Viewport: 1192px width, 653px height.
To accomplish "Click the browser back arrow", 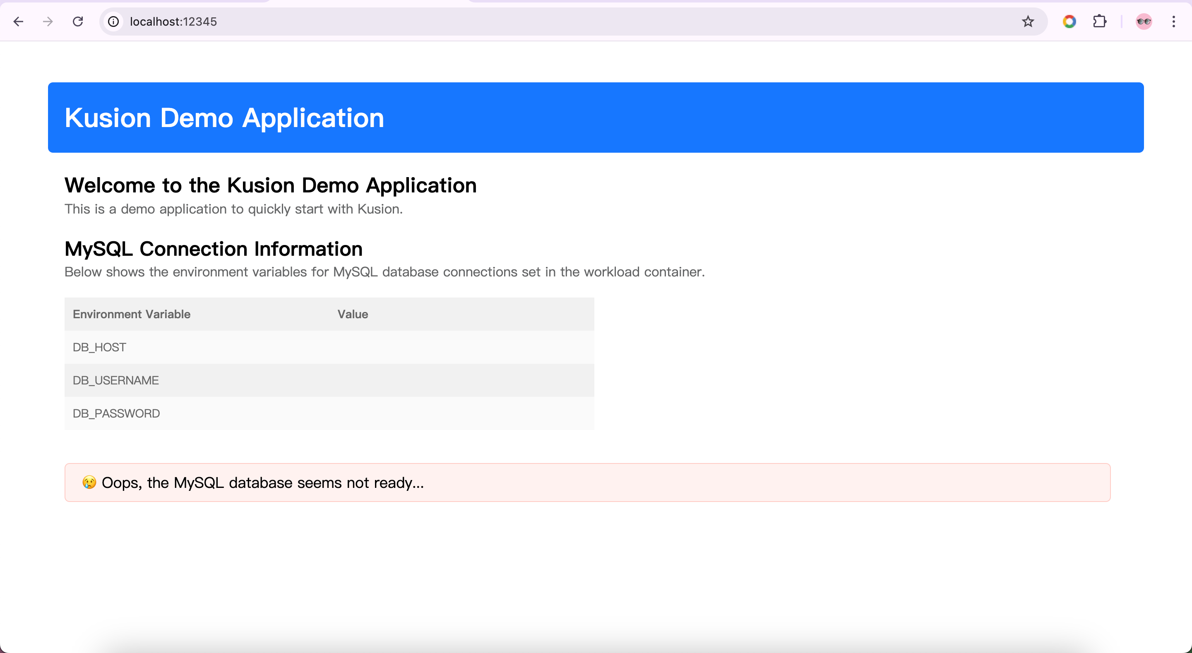I will click(x=19, y=22).
